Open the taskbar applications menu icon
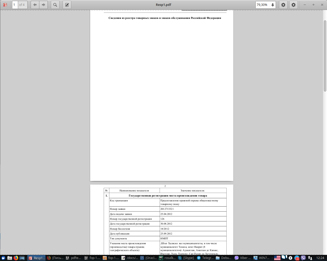 (3, 258)
